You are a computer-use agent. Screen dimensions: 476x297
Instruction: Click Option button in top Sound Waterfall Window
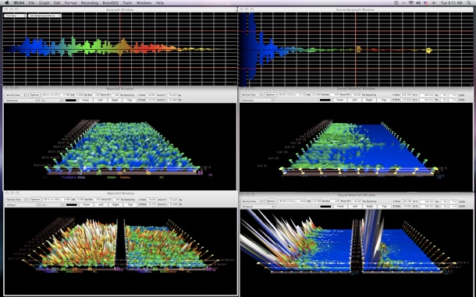tap(270, 95)
